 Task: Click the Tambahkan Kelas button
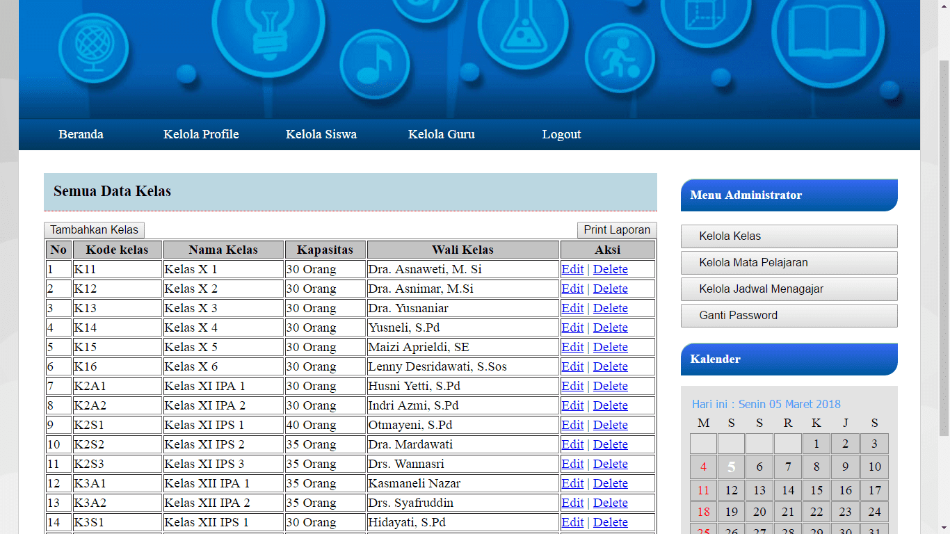(94, 229)
